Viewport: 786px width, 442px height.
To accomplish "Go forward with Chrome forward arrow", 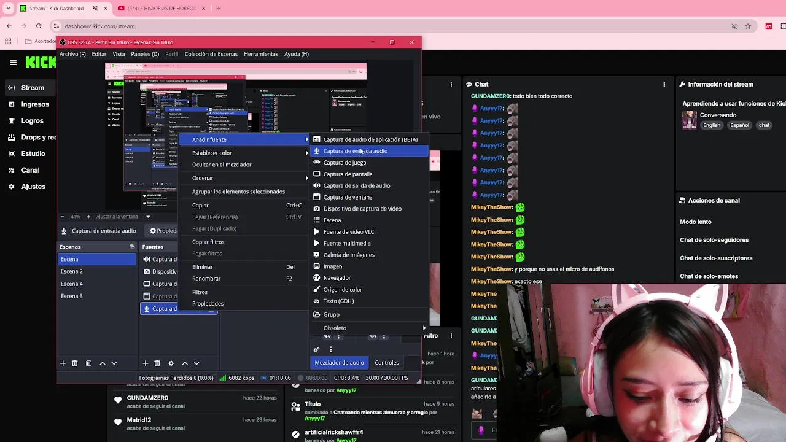I will pyautogui.click(x=24, y=26).
